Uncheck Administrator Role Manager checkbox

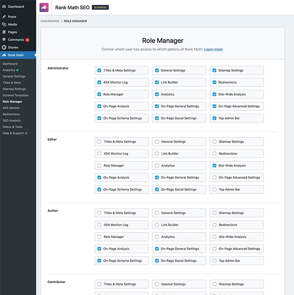(99, 94)
